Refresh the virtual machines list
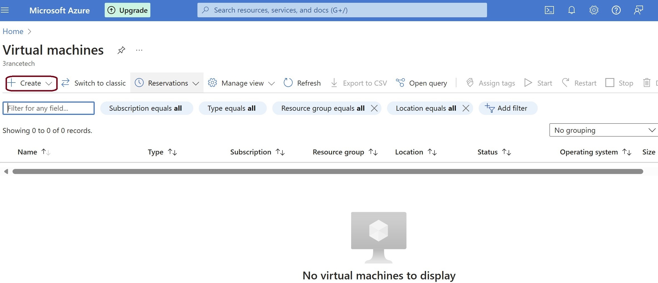 point(302,83)
